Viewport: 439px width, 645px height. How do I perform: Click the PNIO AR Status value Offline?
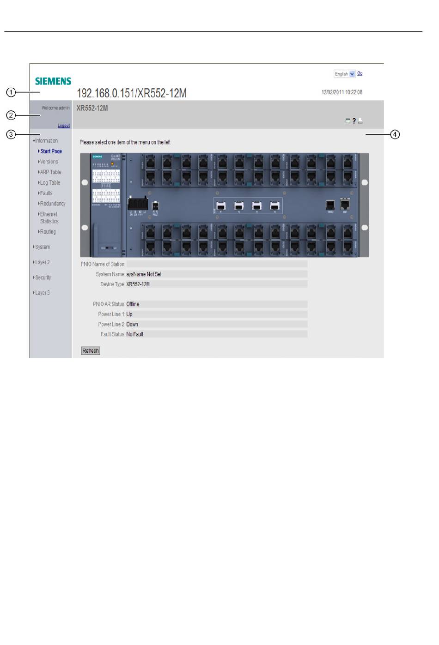coord(133,304)
